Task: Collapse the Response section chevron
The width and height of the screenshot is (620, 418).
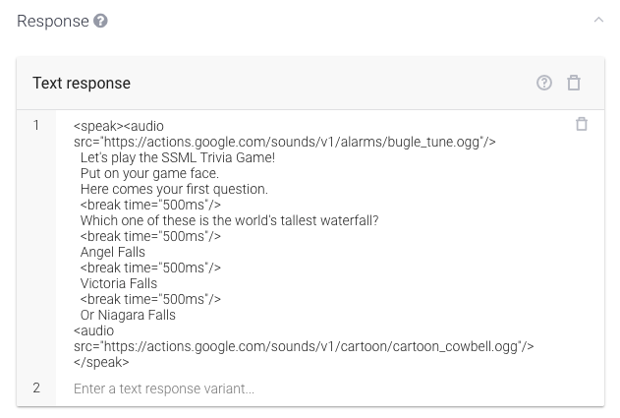Action: (x=598, y=20)
